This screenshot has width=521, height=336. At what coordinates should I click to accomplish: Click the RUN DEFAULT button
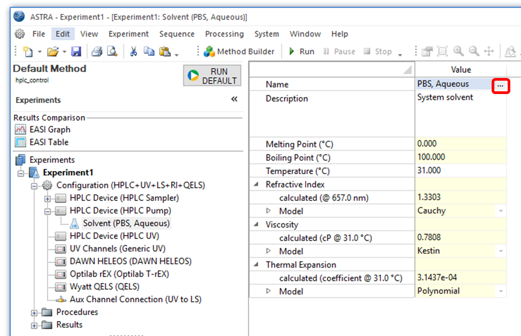(x=212, y=76)
